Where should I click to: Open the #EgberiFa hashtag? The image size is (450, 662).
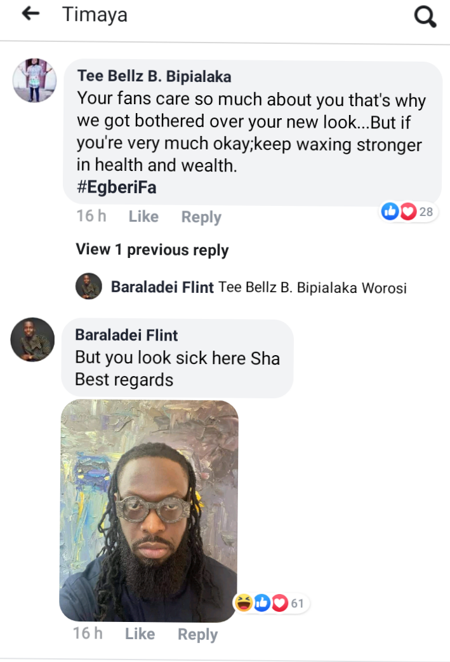coord(117,187)
